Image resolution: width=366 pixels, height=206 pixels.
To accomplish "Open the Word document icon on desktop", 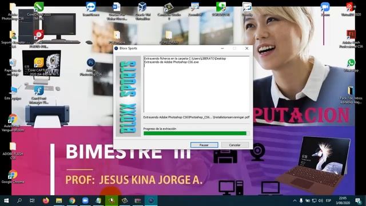I will pyautogui.click(x=116, y=11).
